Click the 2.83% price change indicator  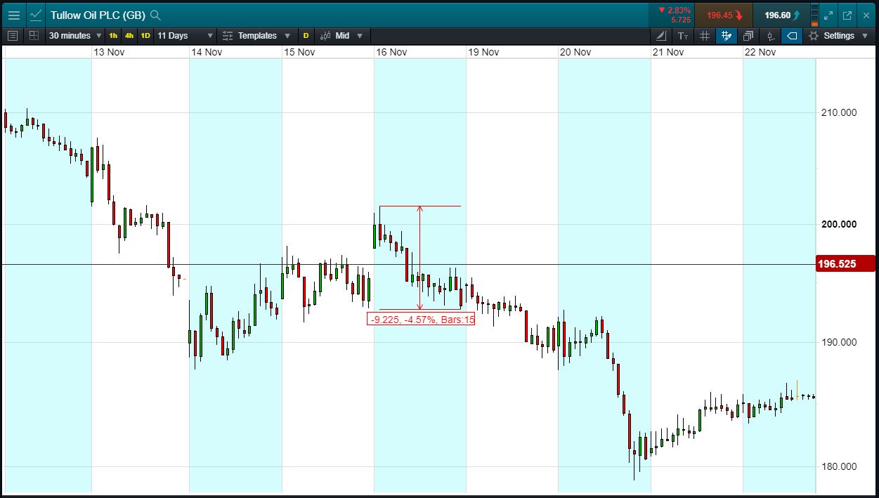pos(675,10)
